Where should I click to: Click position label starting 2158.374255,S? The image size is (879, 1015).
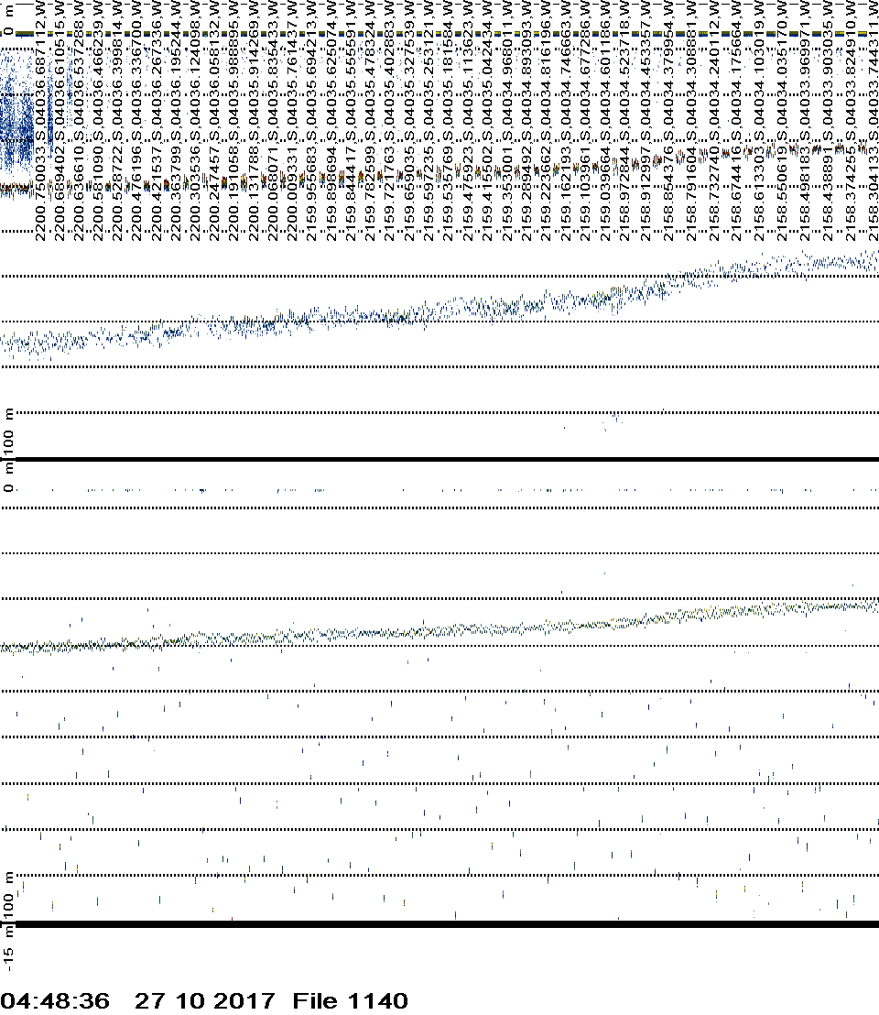click(x=852, y=120)
